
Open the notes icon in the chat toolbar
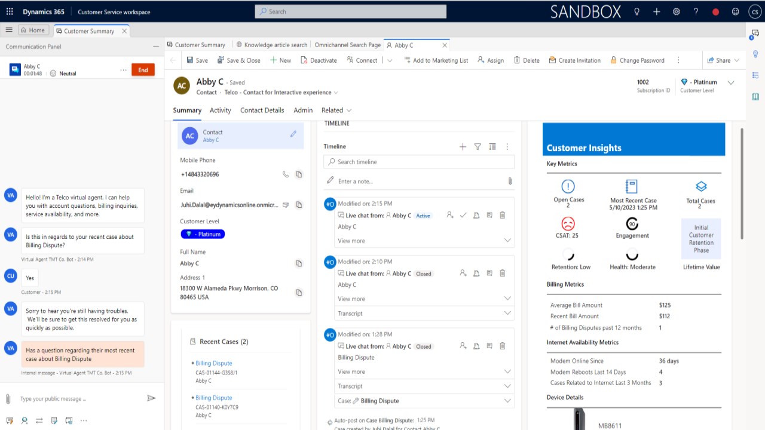pyautogui.click(x=54, y=420)
